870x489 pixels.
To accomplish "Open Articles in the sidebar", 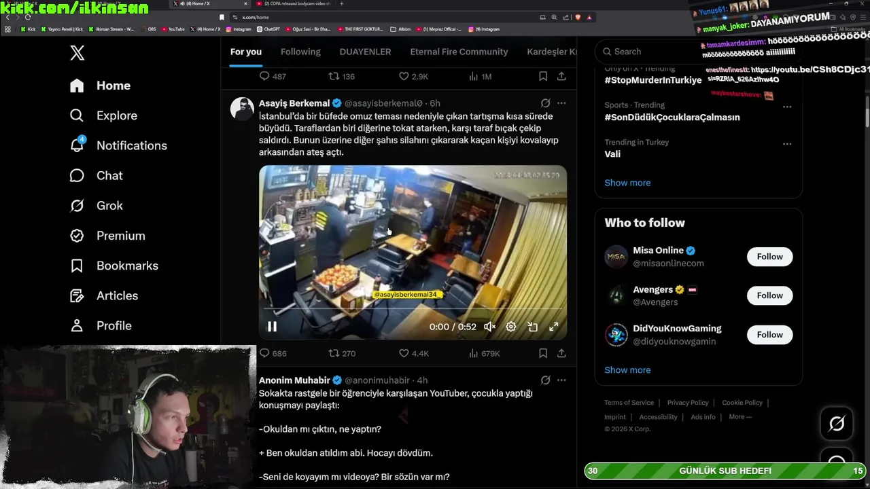I will [104, 295].
